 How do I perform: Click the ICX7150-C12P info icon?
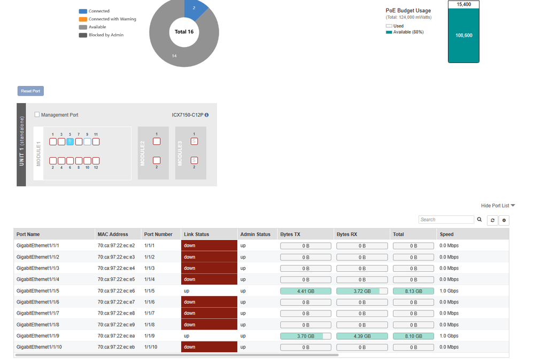coord(207,115)
